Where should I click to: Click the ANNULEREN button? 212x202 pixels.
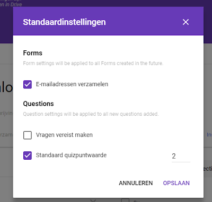(136, 183)
